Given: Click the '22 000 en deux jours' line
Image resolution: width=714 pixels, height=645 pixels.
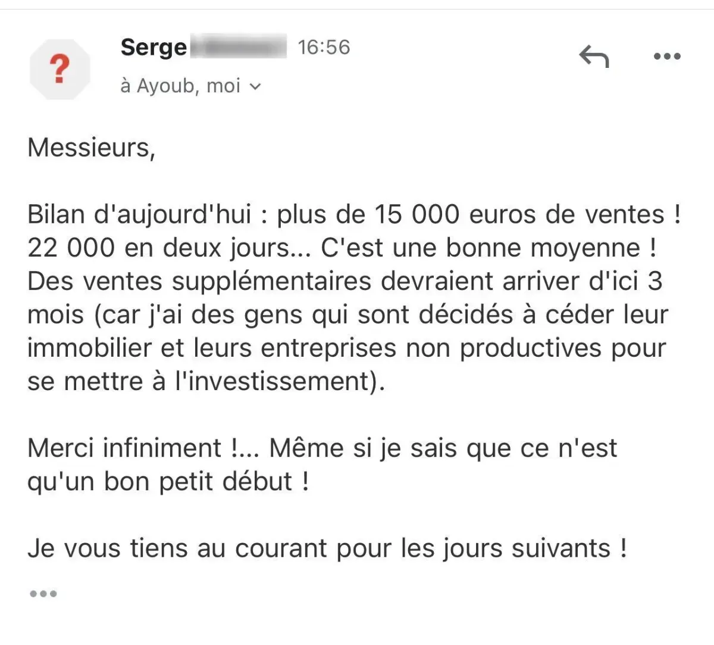Looking at the screenshot, I should pyautogui.click(x=342, y=248).
